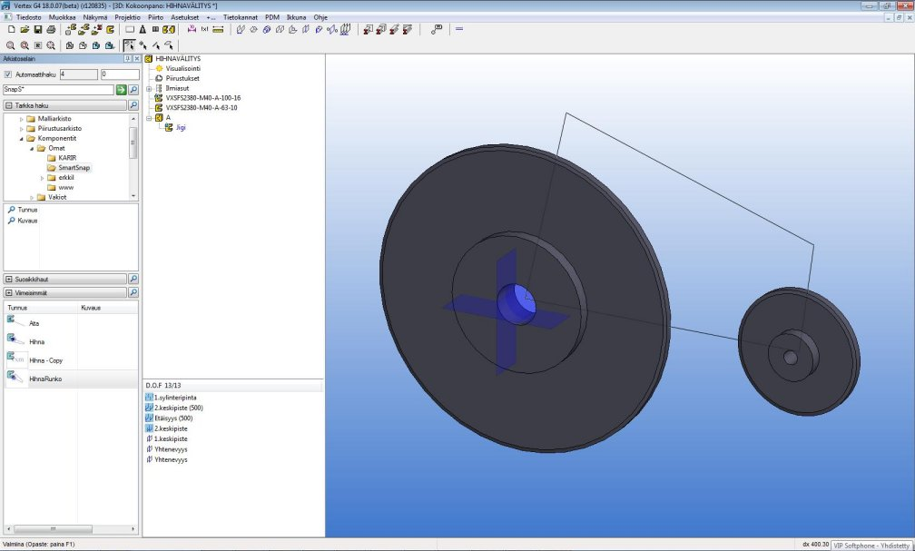Click the New document toolbar icon
This screenshot has height=551, width=915.
(x=11, y=29)
